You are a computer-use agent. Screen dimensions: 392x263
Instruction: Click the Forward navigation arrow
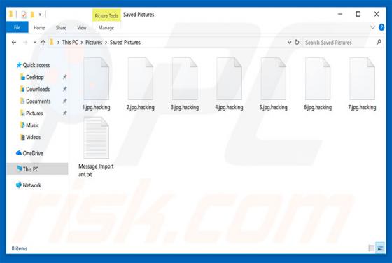(x=25, y=43)
